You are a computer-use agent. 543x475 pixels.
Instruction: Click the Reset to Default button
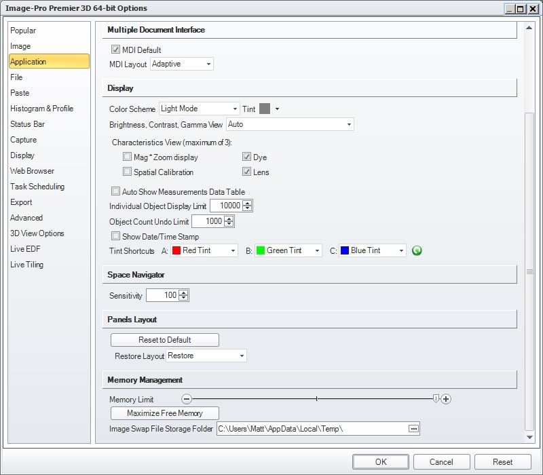point(164,340)
